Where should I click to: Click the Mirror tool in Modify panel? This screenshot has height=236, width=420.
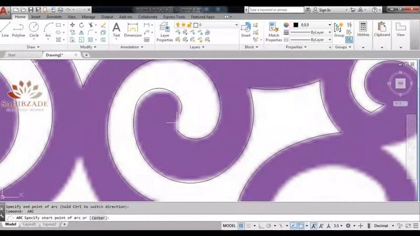coord(81,32)
